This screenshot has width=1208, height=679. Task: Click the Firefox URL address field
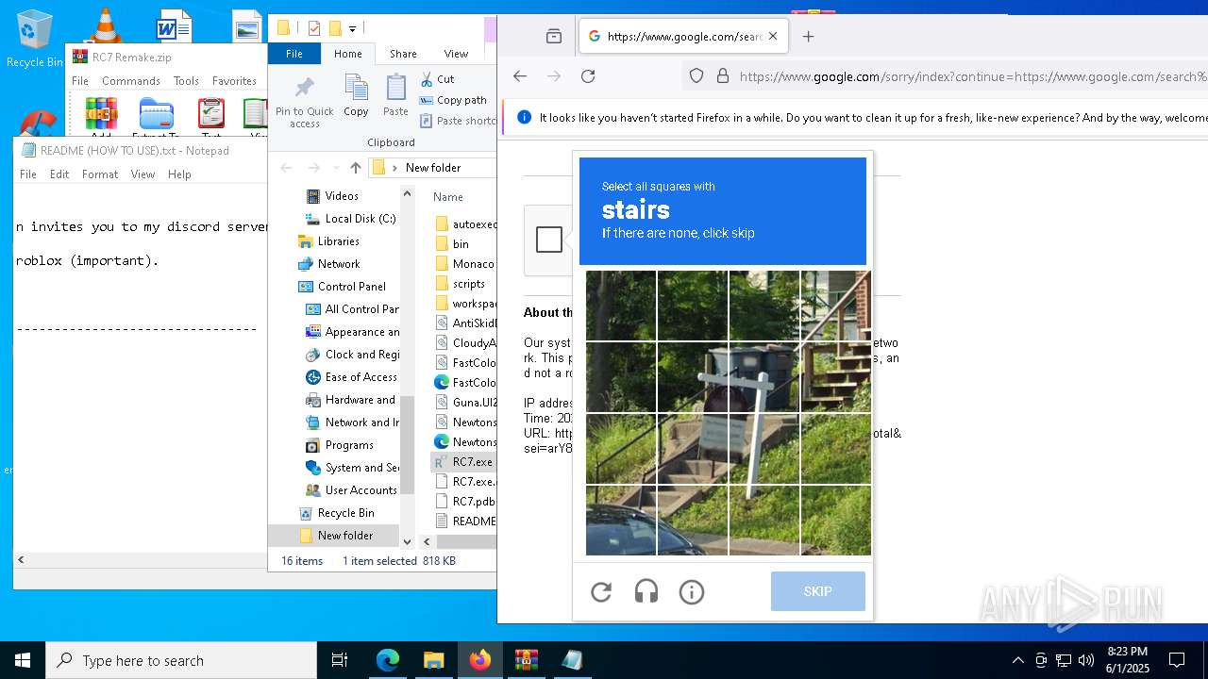(x=972, y=76)
